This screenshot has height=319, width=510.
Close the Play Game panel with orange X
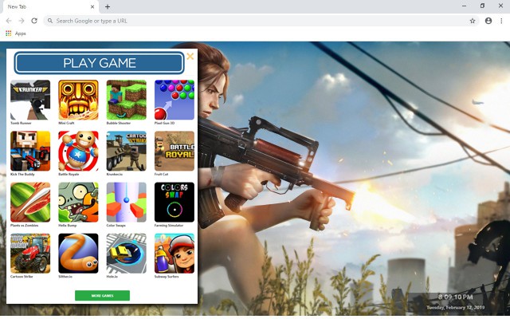(x=190, y=57)
